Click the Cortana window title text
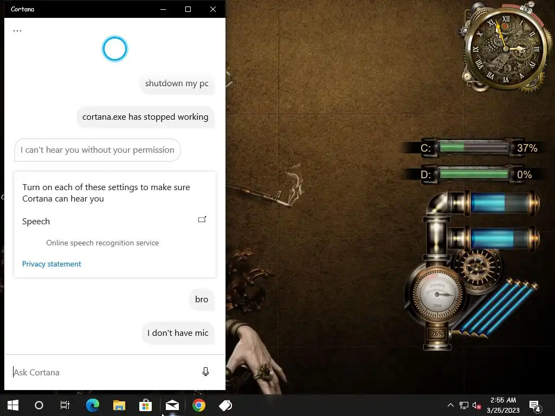The height and width of the screenshot is (416, 555). (x=22, y=9)
